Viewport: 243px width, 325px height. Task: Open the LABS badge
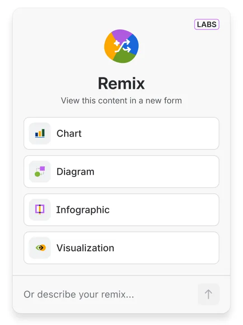pos(206,24)
